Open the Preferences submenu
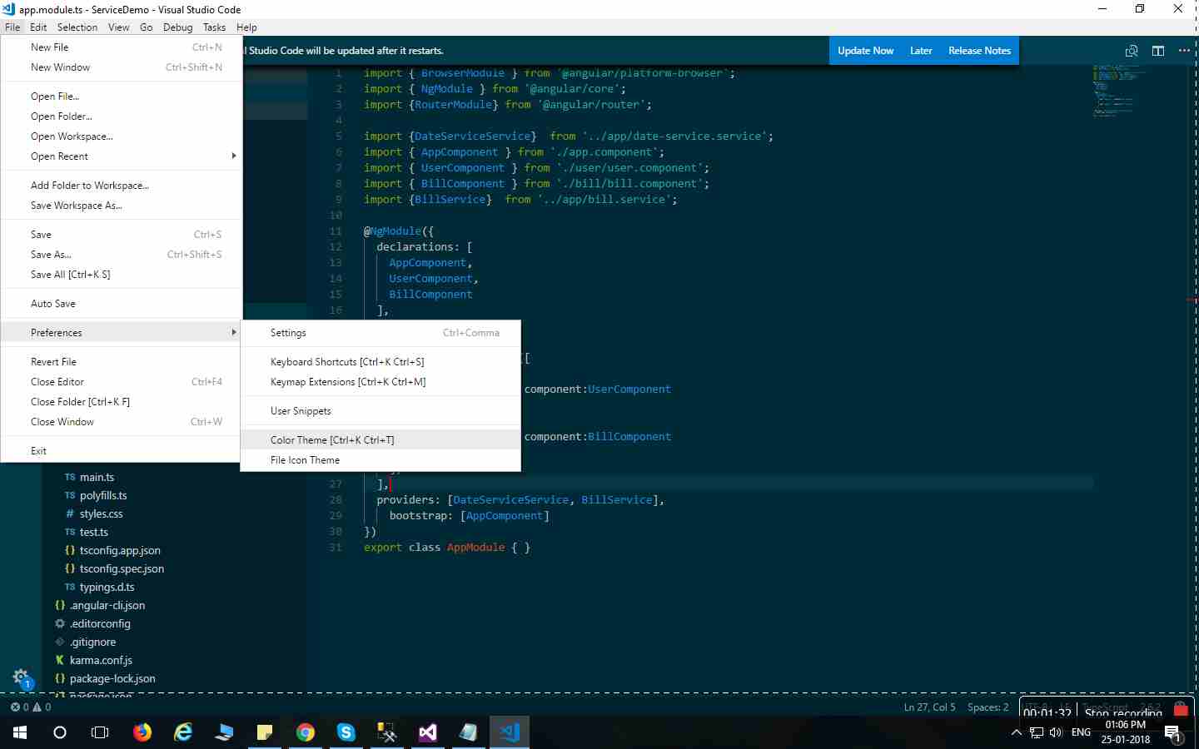The image size is (1199, 749). click(x=56, y=332)
